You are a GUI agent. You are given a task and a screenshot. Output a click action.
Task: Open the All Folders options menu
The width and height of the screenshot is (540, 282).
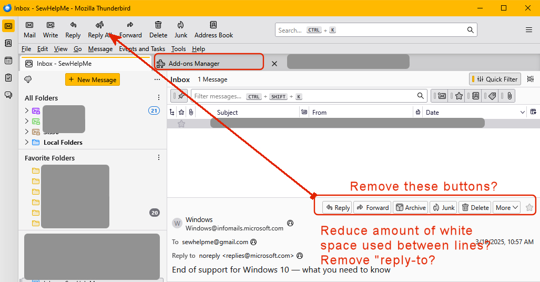(x=158, y=97)
